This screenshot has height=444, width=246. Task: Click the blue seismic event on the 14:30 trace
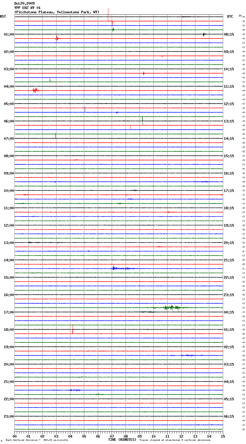[x=123, y=268]
